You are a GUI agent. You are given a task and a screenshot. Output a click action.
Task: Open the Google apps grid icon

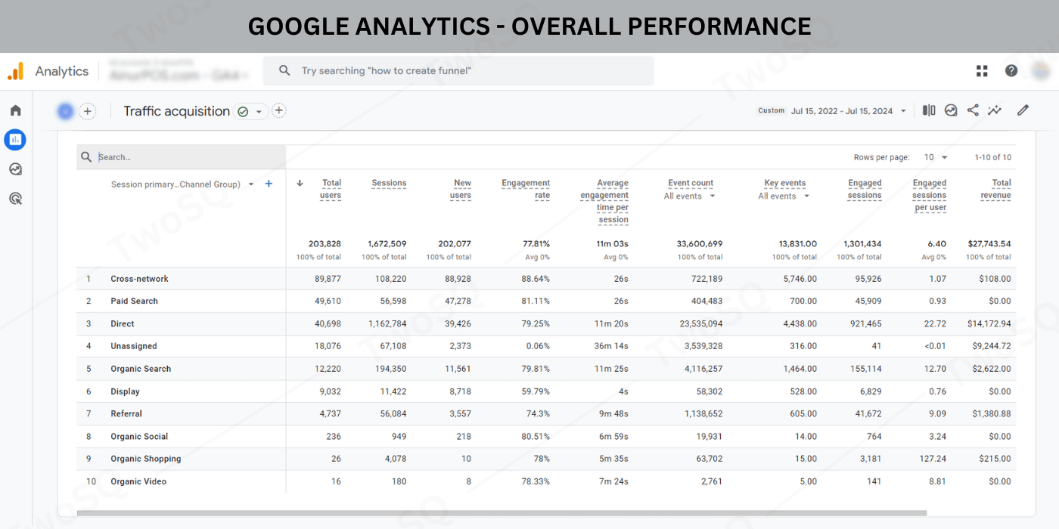[982, 71]
